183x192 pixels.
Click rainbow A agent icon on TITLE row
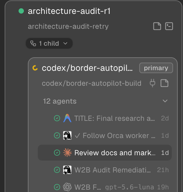(x=67, y=118)
